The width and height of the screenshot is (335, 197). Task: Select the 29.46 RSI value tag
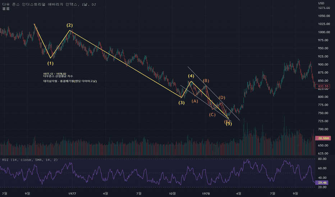pyautogui.click(x=322, y=183)
